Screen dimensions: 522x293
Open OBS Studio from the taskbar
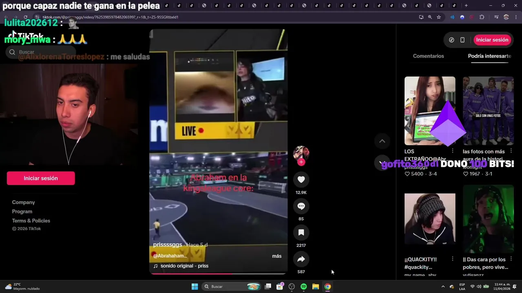tap(292, 286)
